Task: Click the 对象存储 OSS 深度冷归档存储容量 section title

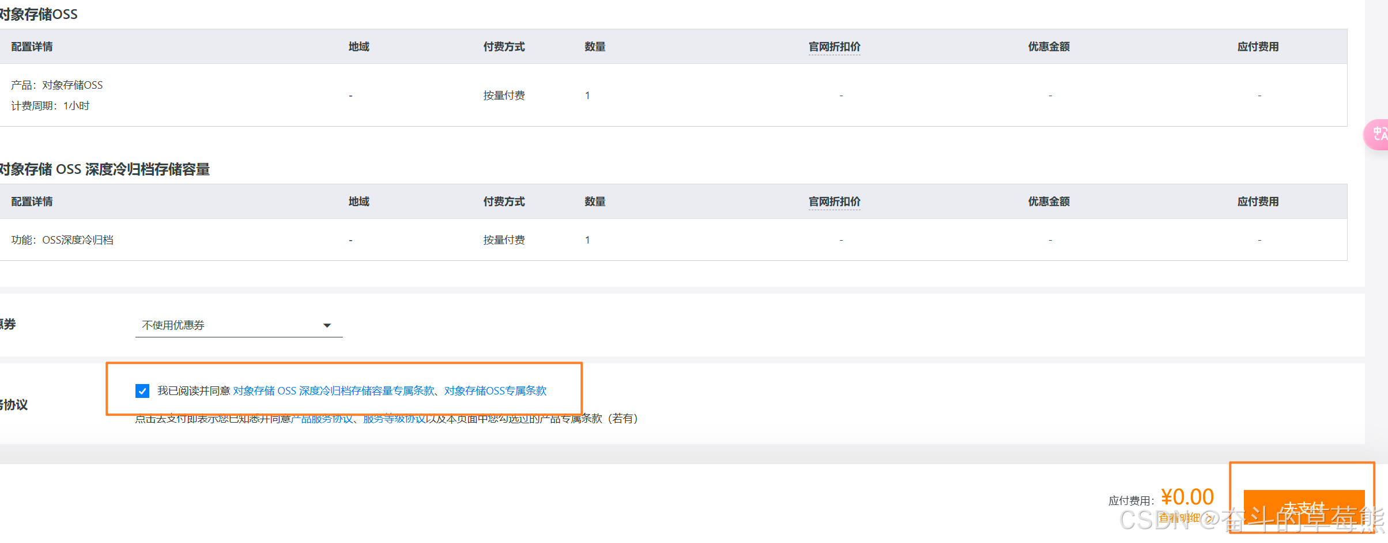Action: [x=104, y=169]
